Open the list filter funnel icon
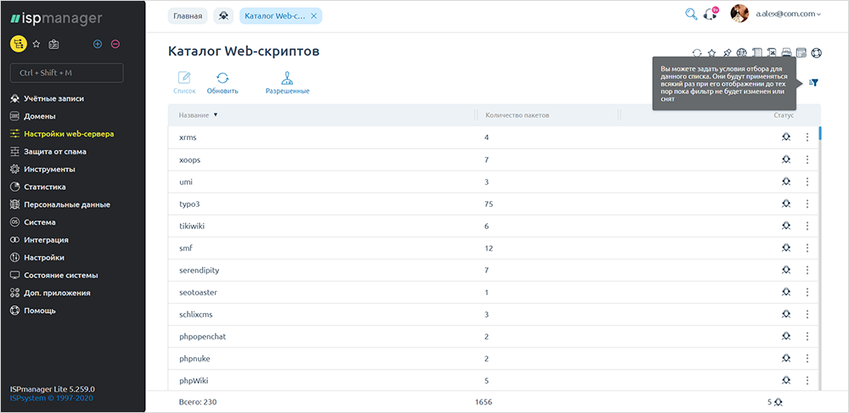Image resolution: width=849 pixels, height=413 pixels. pos(813,83)
